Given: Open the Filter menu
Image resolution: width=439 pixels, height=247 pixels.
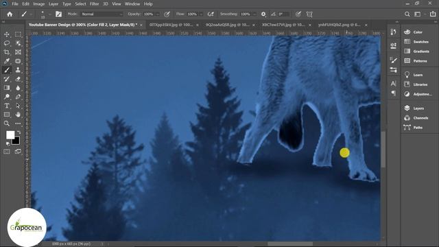Looking at the screenshot, I should coord(95,4).
